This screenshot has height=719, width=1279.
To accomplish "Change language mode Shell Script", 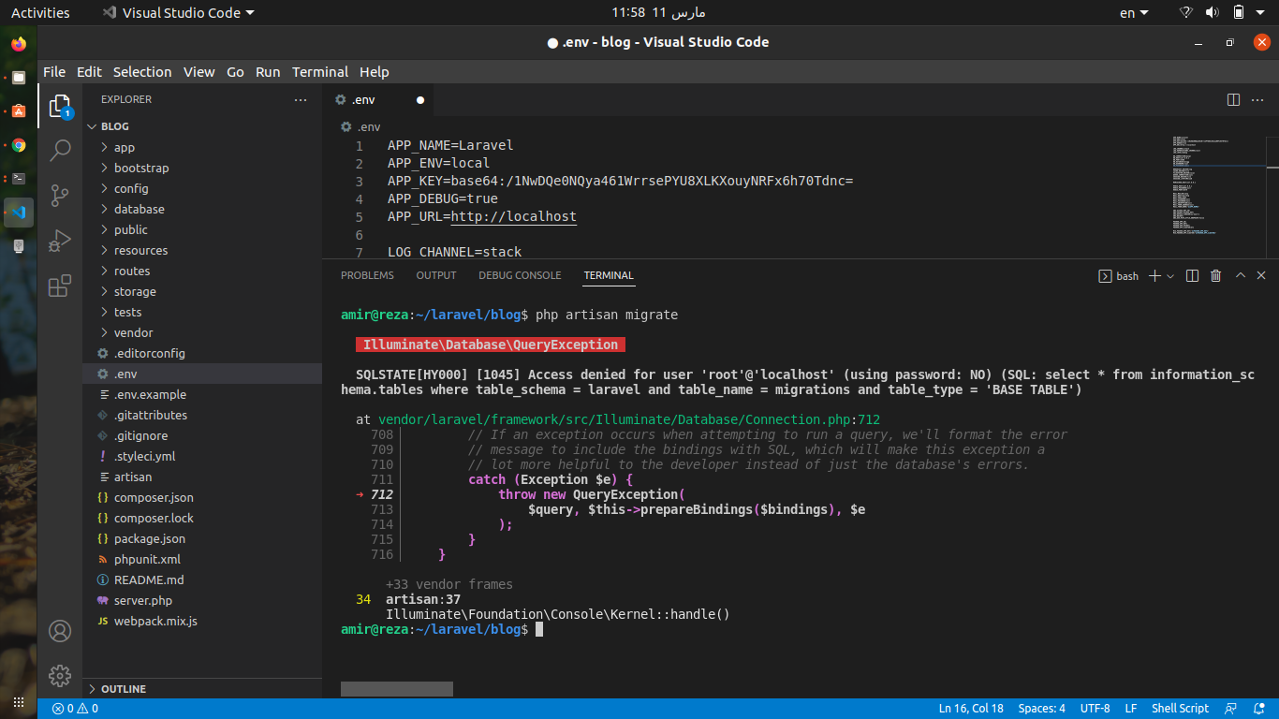I will click(1180, 709).
